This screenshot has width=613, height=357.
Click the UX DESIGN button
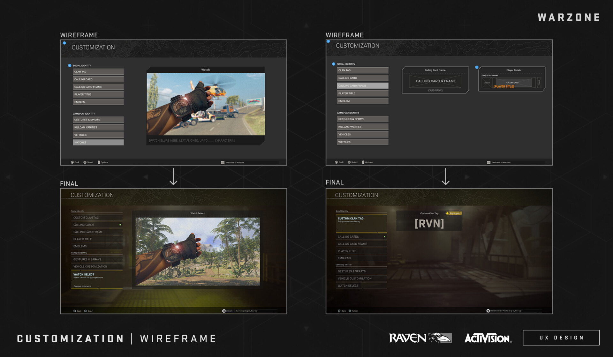(x=561, y=338)
